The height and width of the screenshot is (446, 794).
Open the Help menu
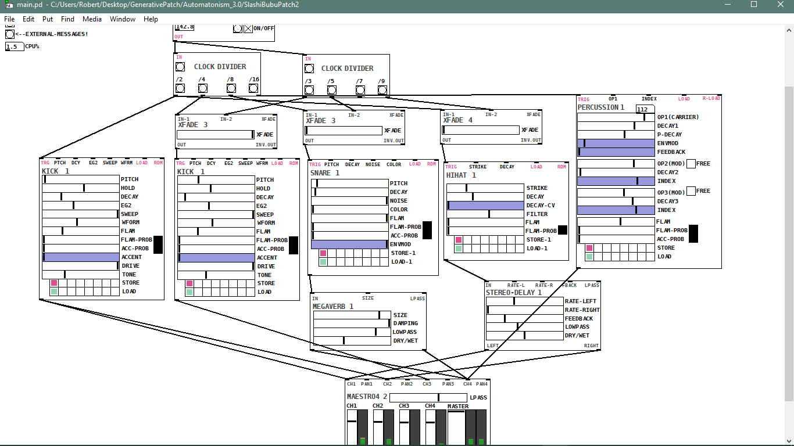[x=151, y=19]
